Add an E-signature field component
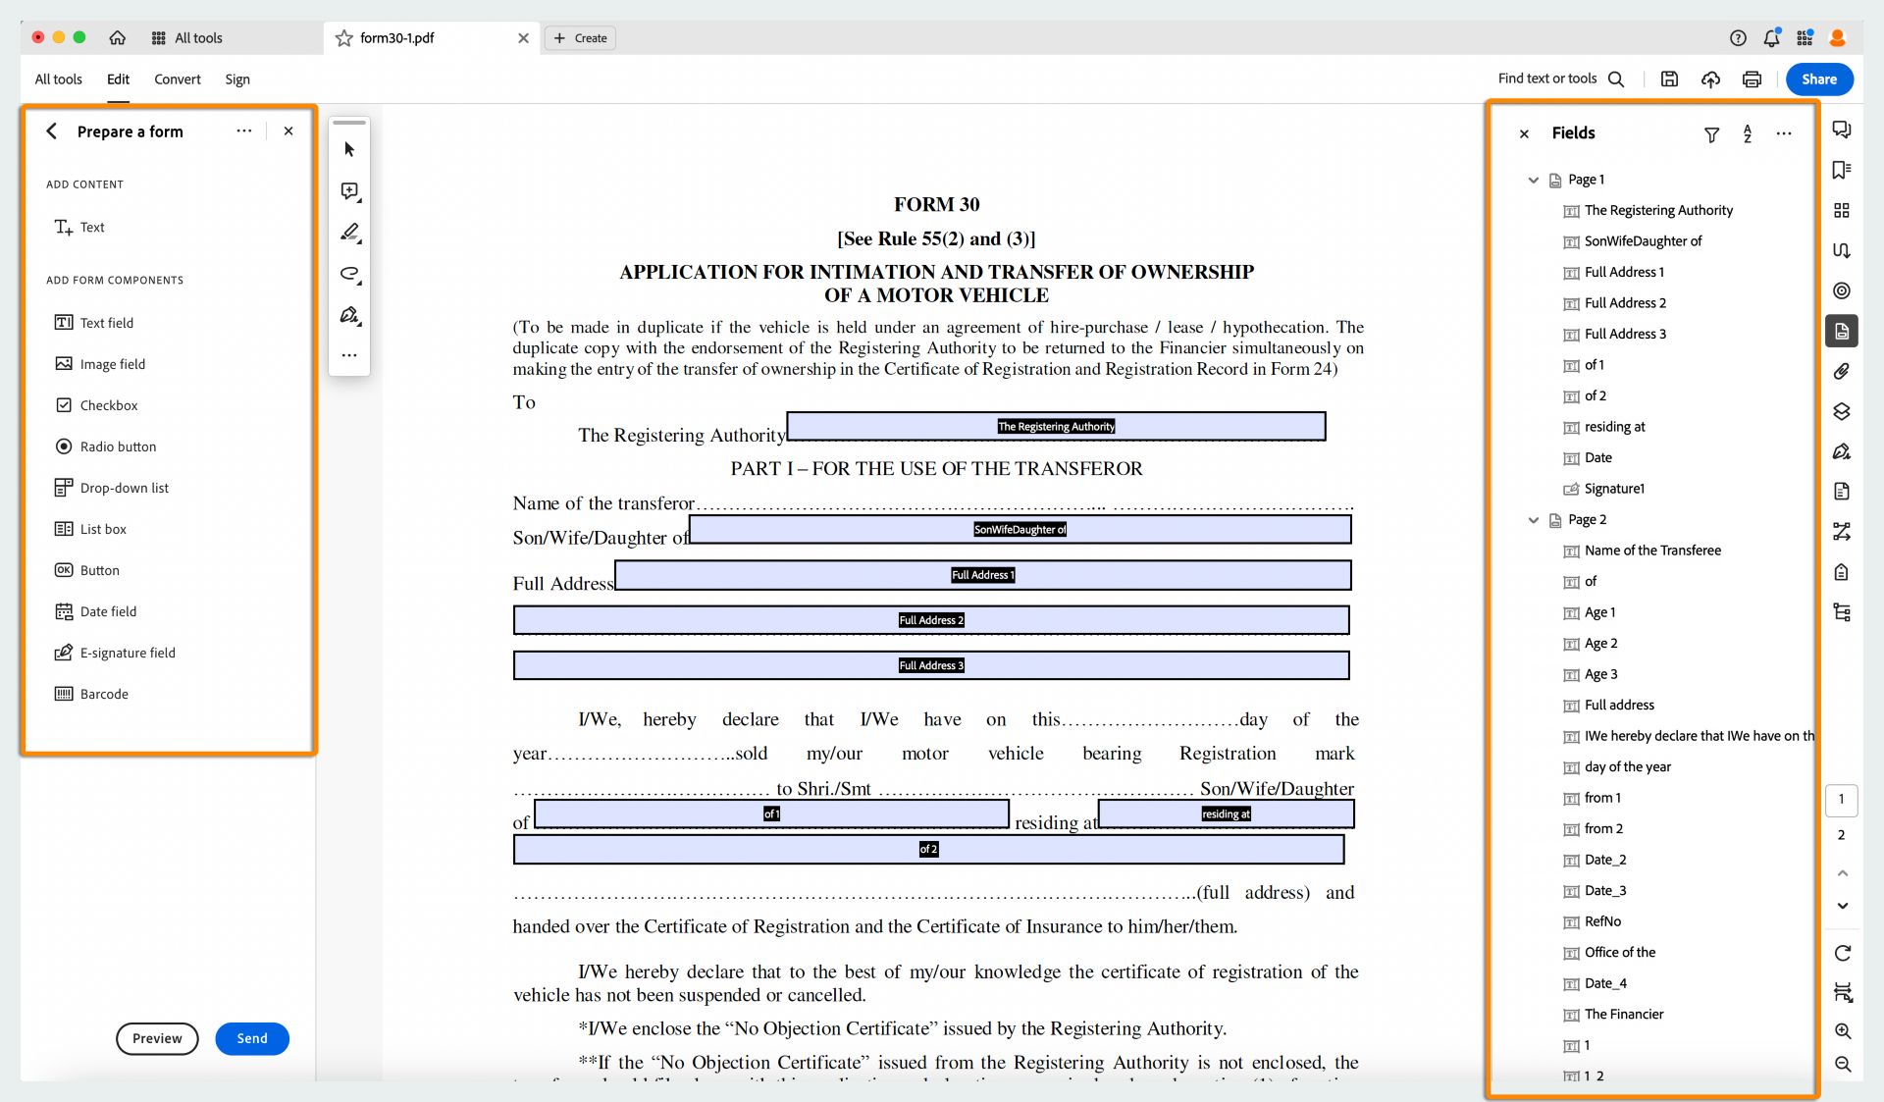This screenshot has height=1102, width=1884. click(x=128, y=653)
